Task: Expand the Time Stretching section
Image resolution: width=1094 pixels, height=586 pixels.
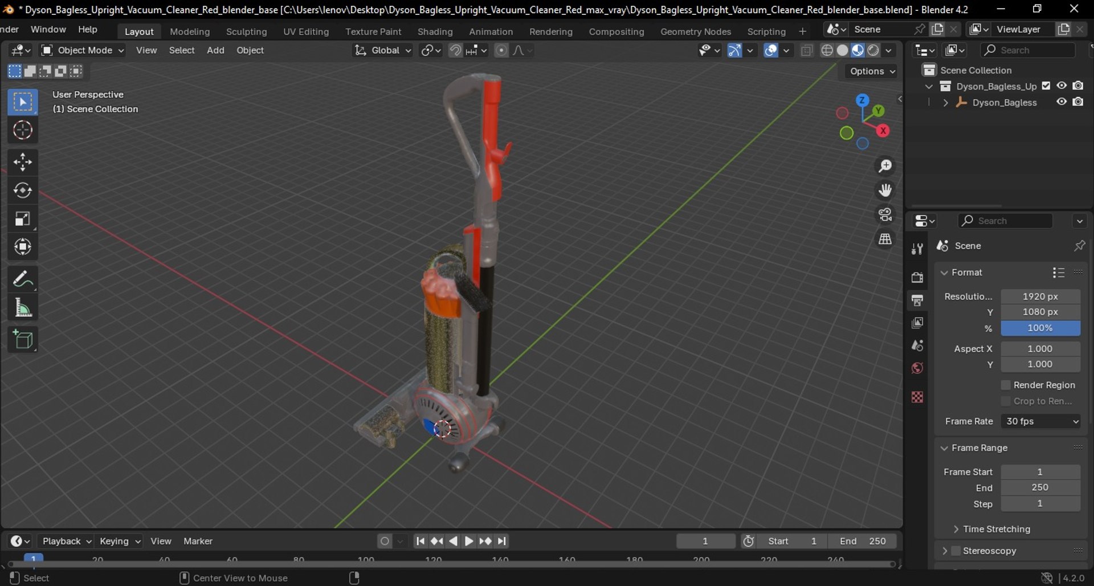Action: click(x=956, y=529)
